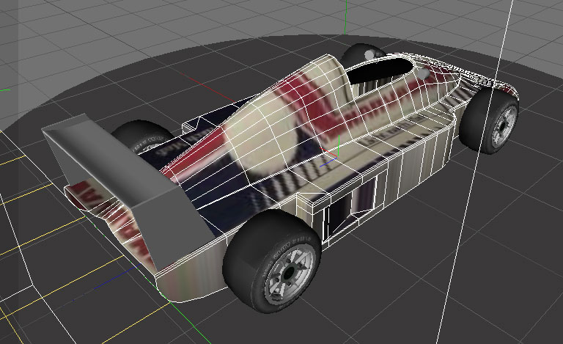The width and height of the screenshot is (563, 344).
Task: Click the silver rim of the nearest rear wheel
Action: pyautogui.click(x=287, y=274)
